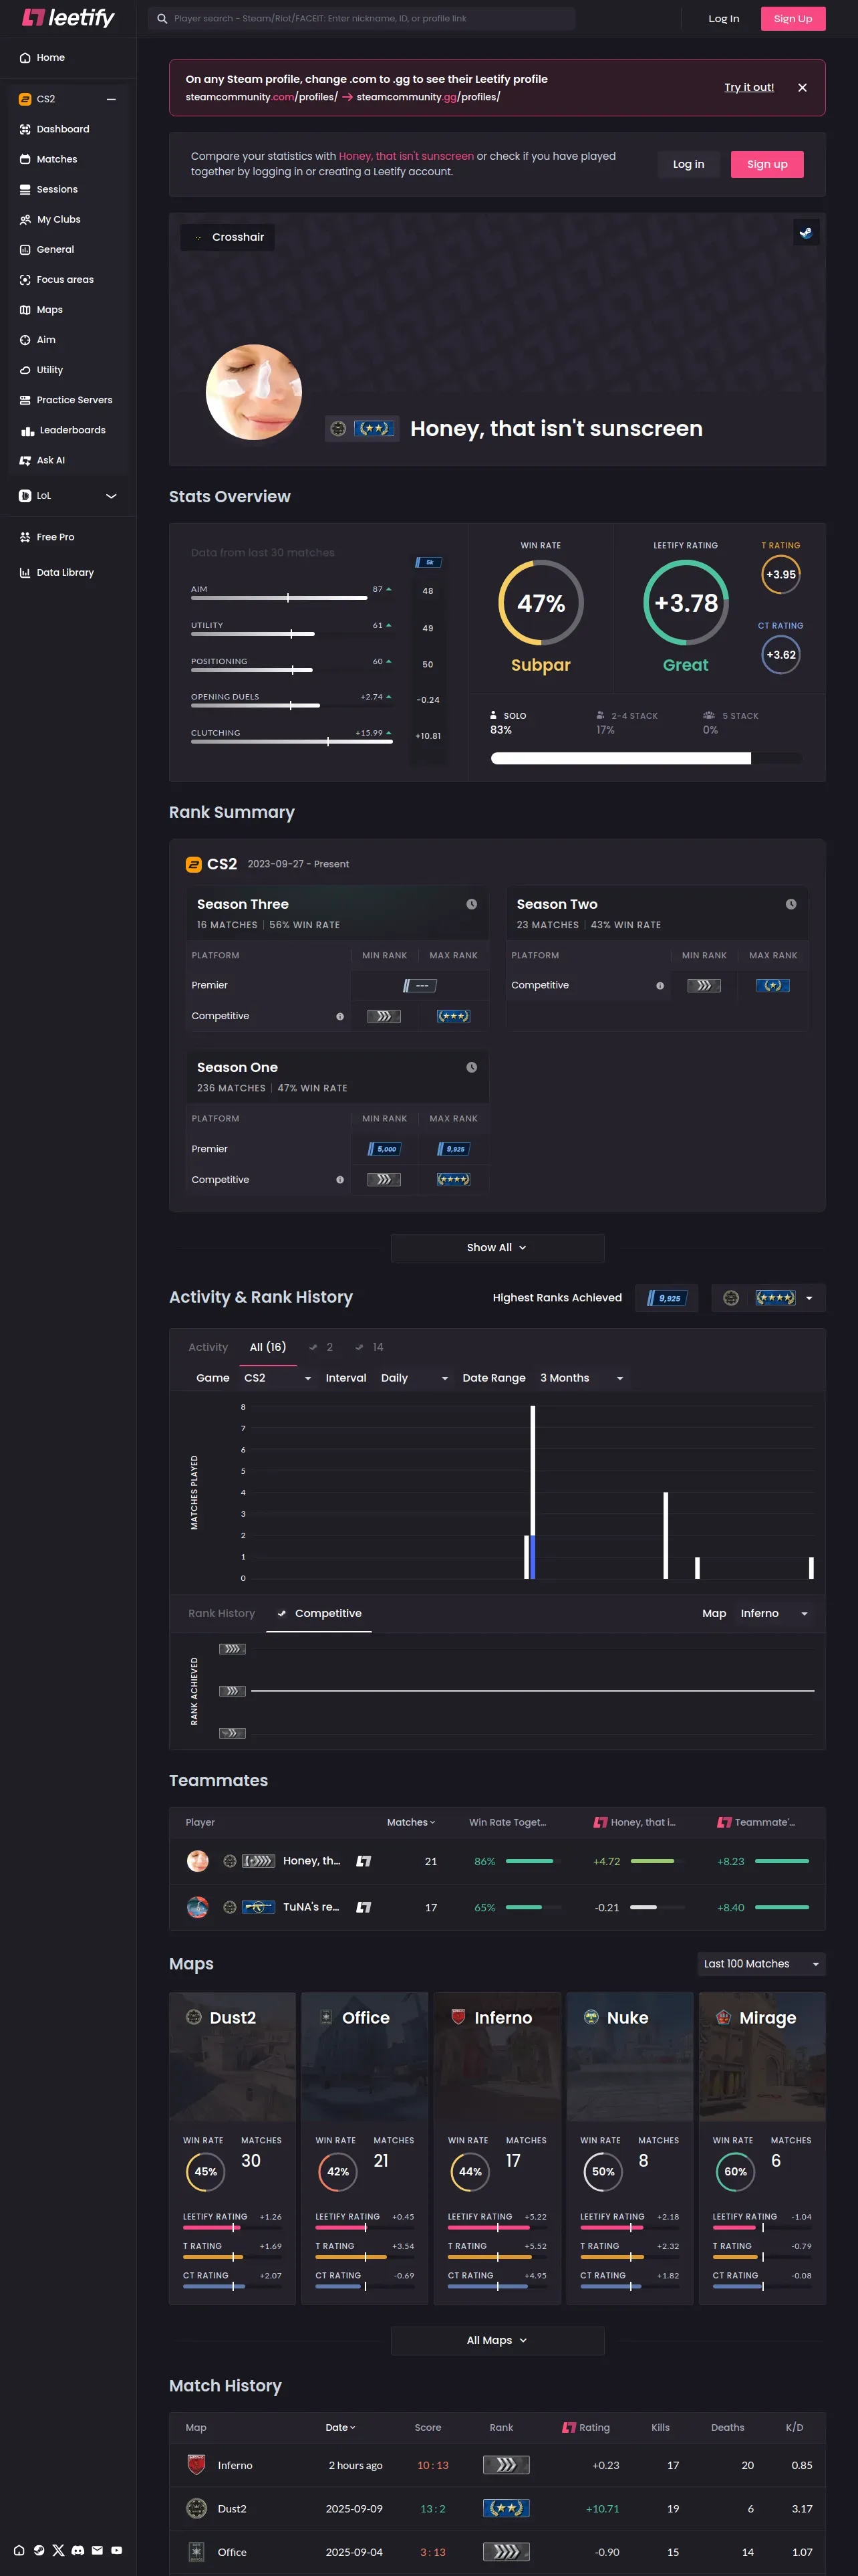Click the Steam icon in sidebar footer
858x2576 pixels.
39,2550
